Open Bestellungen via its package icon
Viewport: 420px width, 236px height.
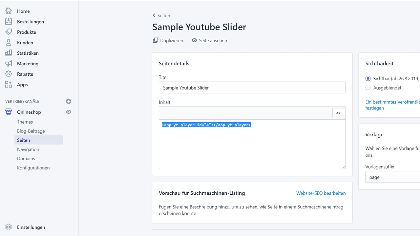[9, 21]
